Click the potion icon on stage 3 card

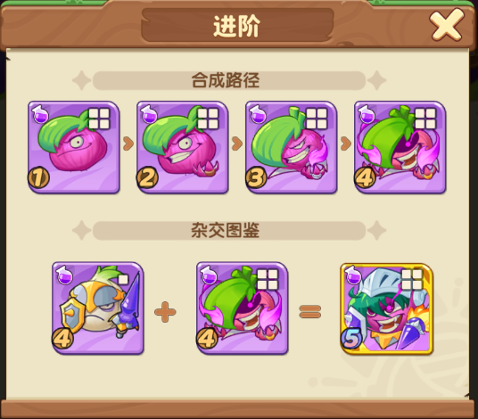[x=258, y=114]
